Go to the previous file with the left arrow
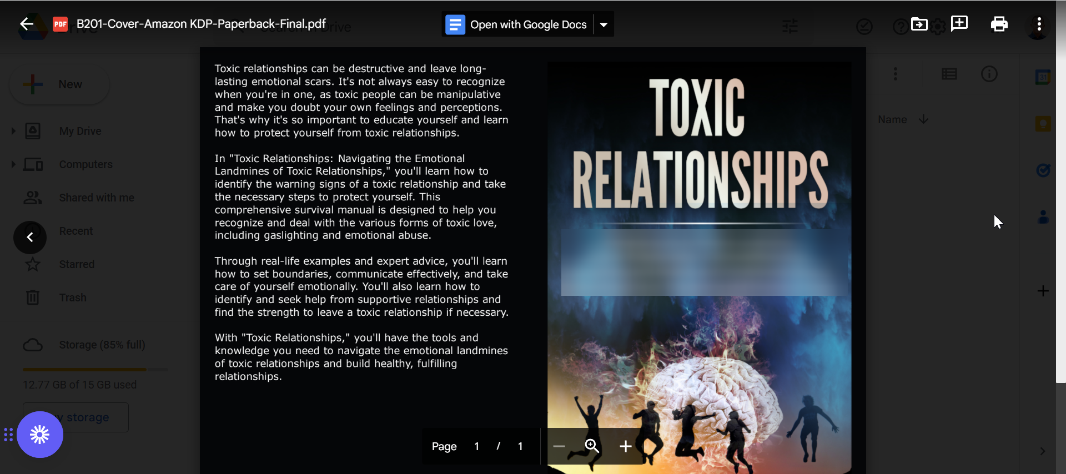Screen dimensions: 1066x474 point(30,237)
